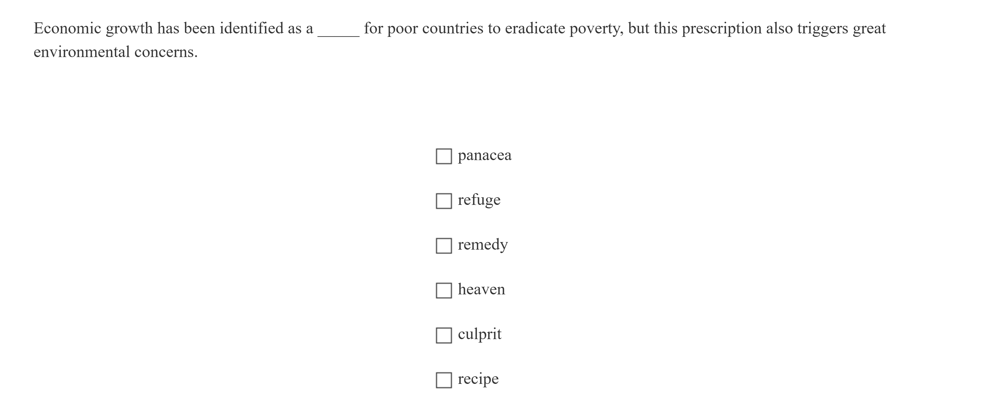Mark the culprit checkbox

[x=444, y=335]
